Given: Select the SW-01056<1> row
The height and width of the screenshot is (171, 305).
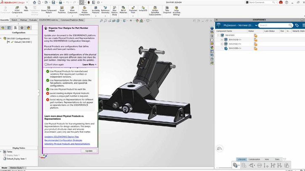Looking at the screenshot, I should coord(260,48).
